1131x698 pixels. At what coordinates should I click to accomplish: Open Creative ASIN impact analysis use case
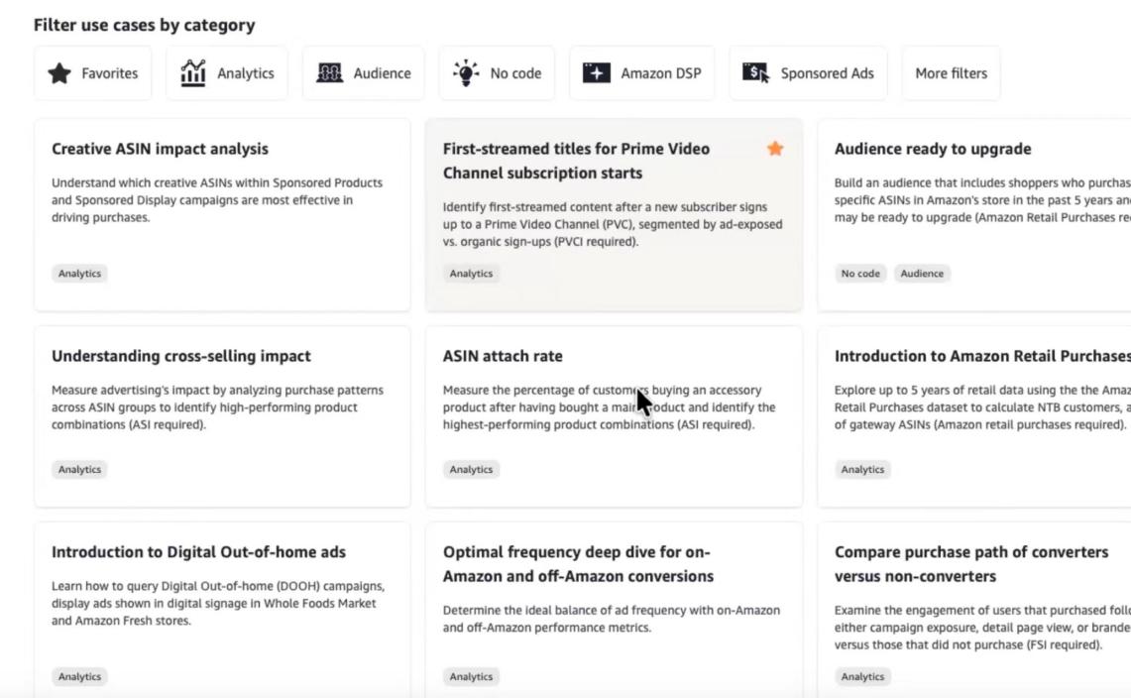pos(160,149)
